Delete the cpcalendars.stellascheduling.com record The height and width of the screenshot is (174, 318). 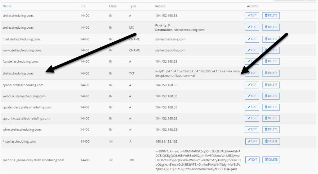point(271,107)
